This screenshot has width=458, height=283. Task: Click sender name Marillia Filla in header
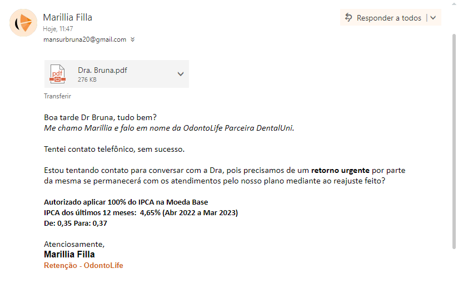tap(67, 17)
